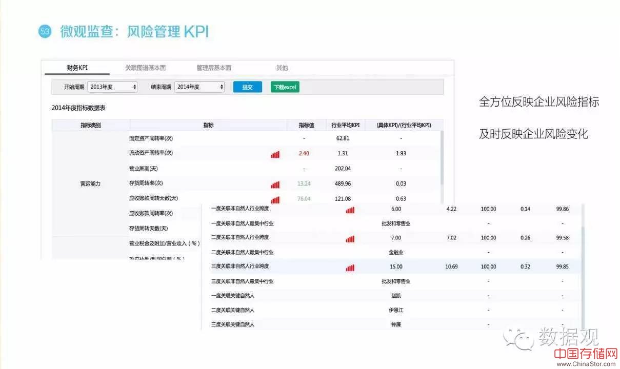This screenshot has width=620, height=369.
Task: Click the slide number 53 badge
Action: tap(45, 32)
